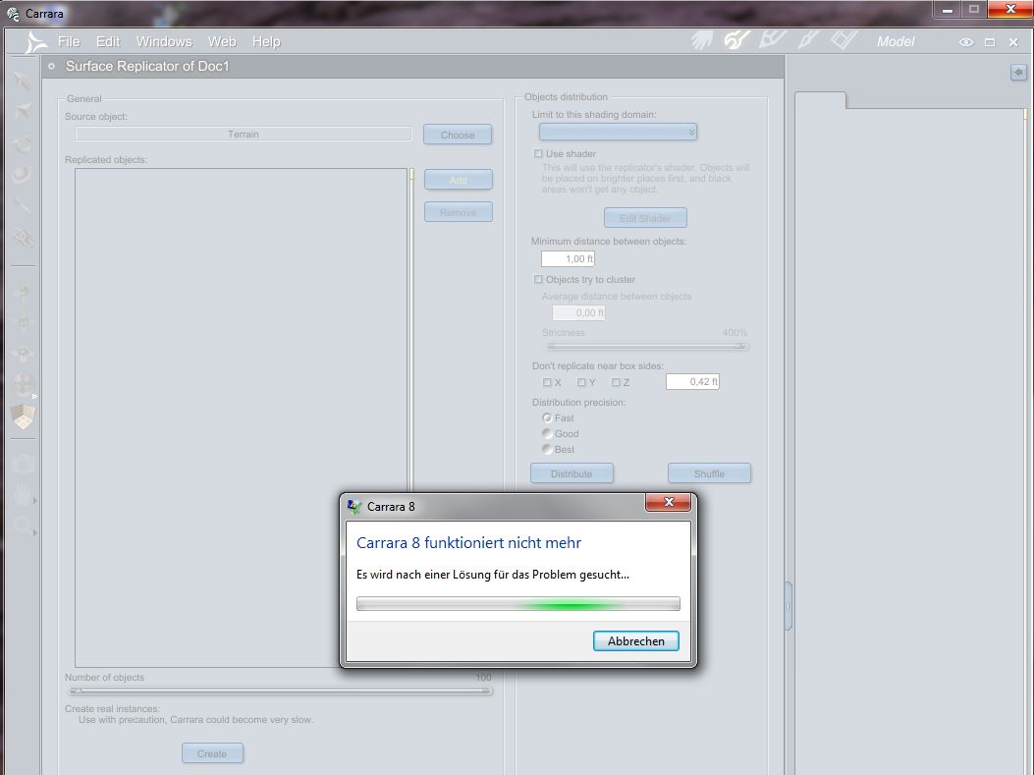This screenshot has height=775, width=1034.
Task: Select Best distribution precision
Action: 547,449
